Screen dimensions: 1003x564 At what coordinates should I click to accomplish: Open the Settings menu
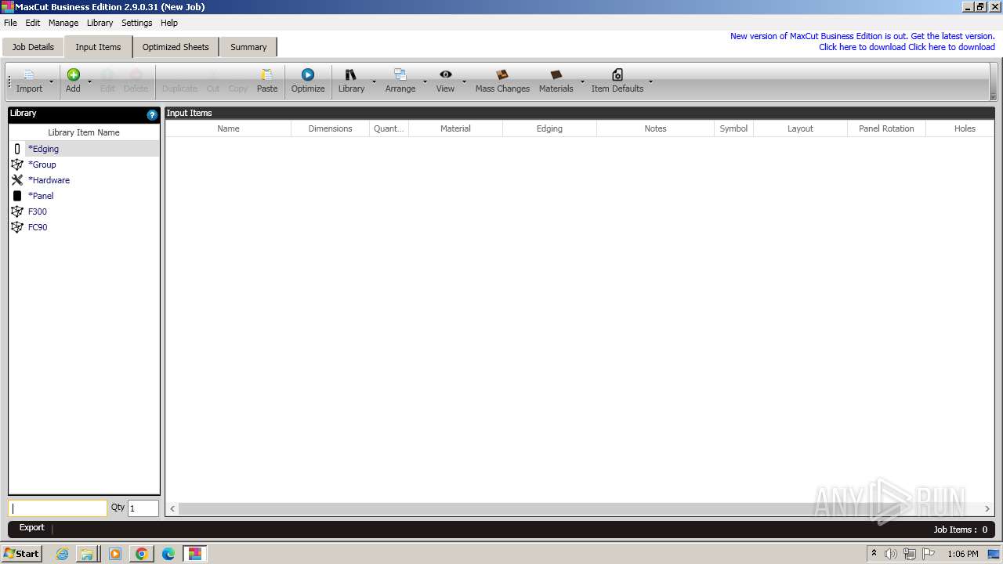[x=136, y=23]
